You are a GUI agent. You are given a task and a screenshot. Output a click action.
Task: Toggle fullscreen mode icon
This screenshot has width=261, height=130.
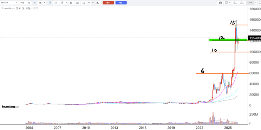point(259,3)
